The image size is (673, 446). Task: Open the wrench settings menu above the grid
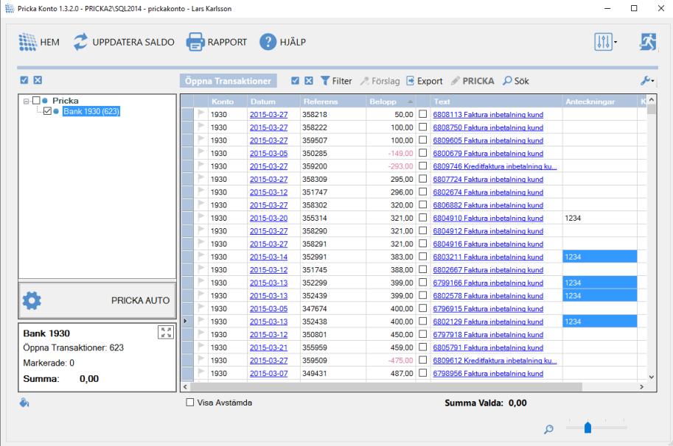(x=646, y=80)
